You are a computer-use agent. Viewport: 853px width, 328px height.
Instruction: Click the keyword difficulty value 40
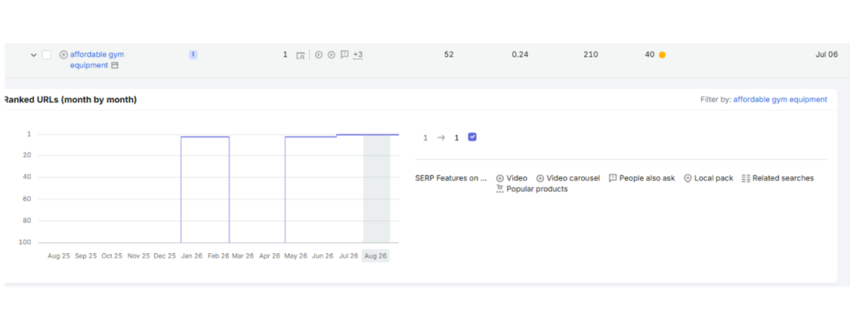coord(650,54)
